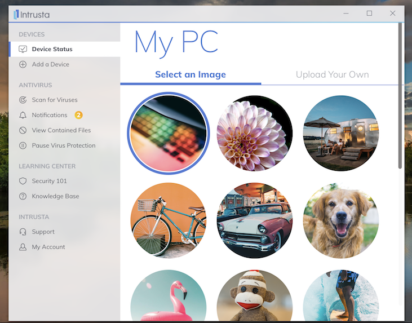The height and width of the screenshot is (323, 412).
Task: Choose the sock monkey image
Action: click(x=255, y=295)
